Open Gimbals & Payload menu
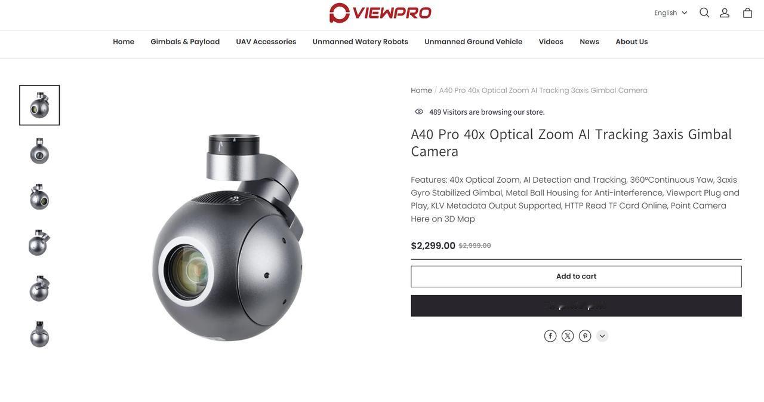Viewport: 764px width, 402px height. click(185, 42)
